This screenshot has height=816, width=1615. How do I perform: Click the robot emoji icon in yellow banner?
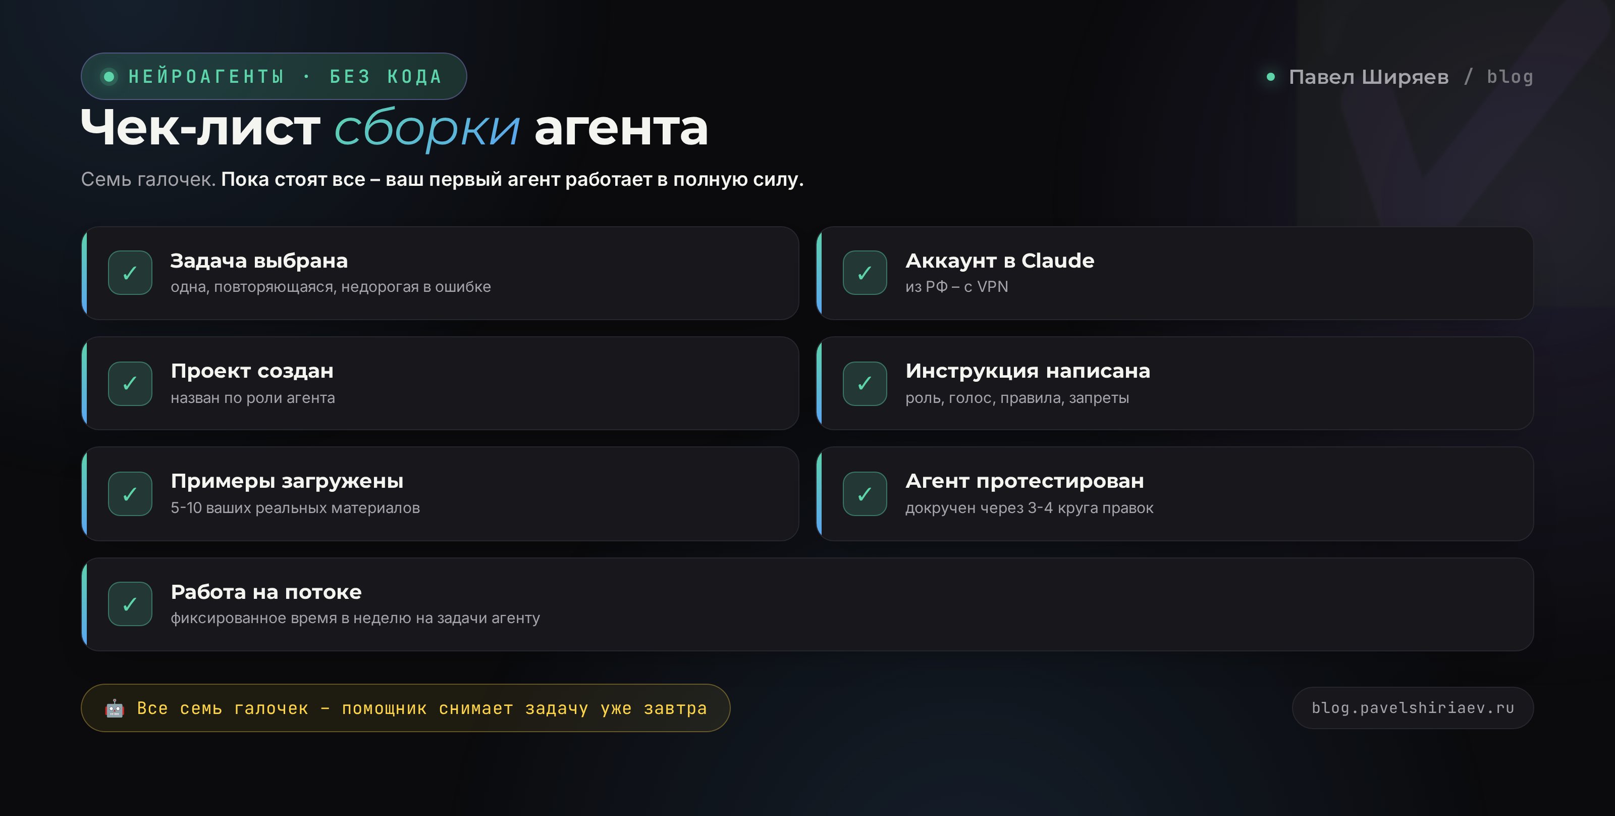click(x=115, y=708)
